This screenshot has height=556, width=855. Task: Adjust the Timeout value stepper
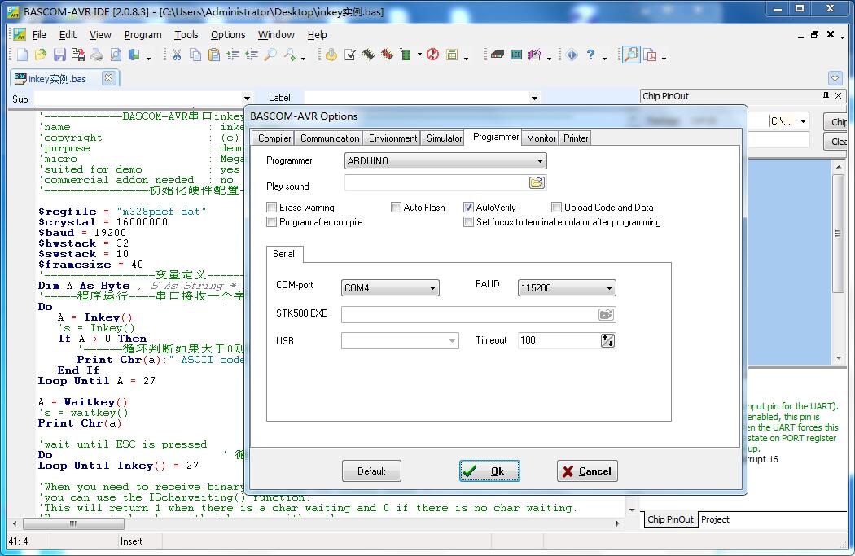pyautogui.click(x=607, y=341)
